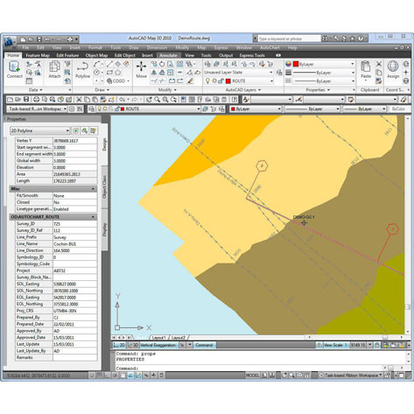
Task: Click the Attach drawing icon
Action: coord(54,69)
